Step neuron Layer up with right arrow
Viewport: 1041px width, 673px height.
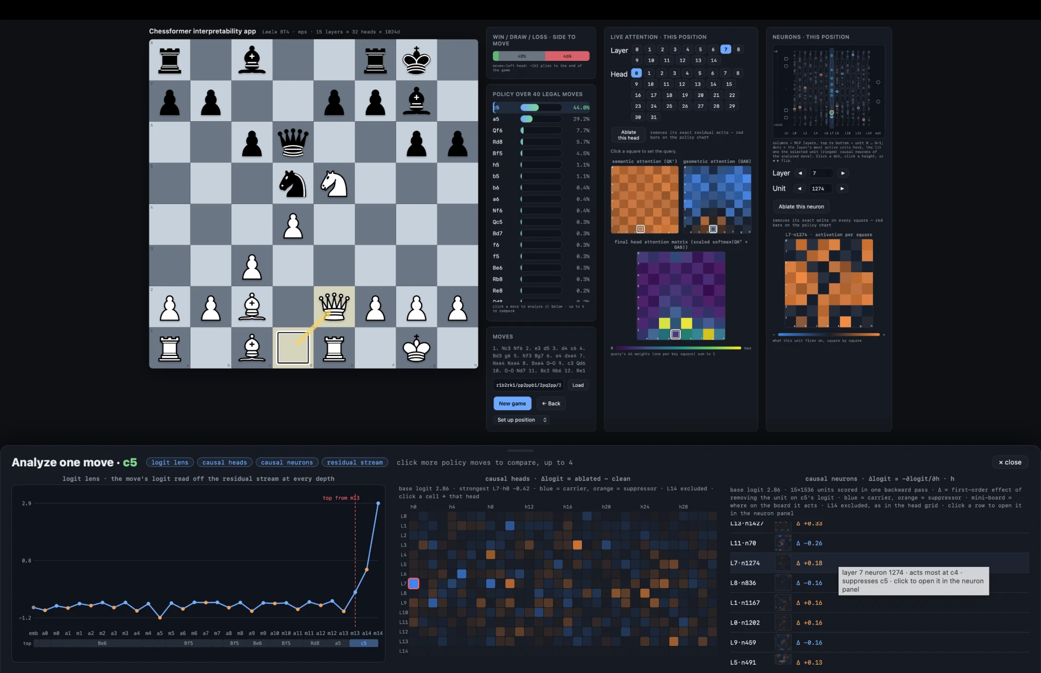(x=843, y=173)
